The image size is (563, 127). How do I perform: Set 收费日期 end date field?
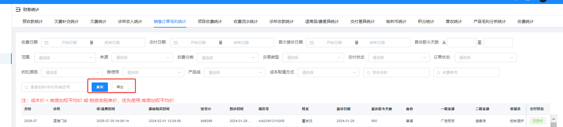(112, 43)
